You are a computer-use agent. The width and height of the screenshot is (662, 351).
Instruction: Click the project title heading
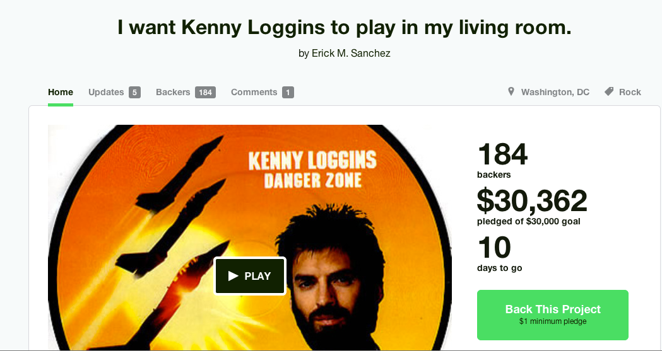[344, 27]
